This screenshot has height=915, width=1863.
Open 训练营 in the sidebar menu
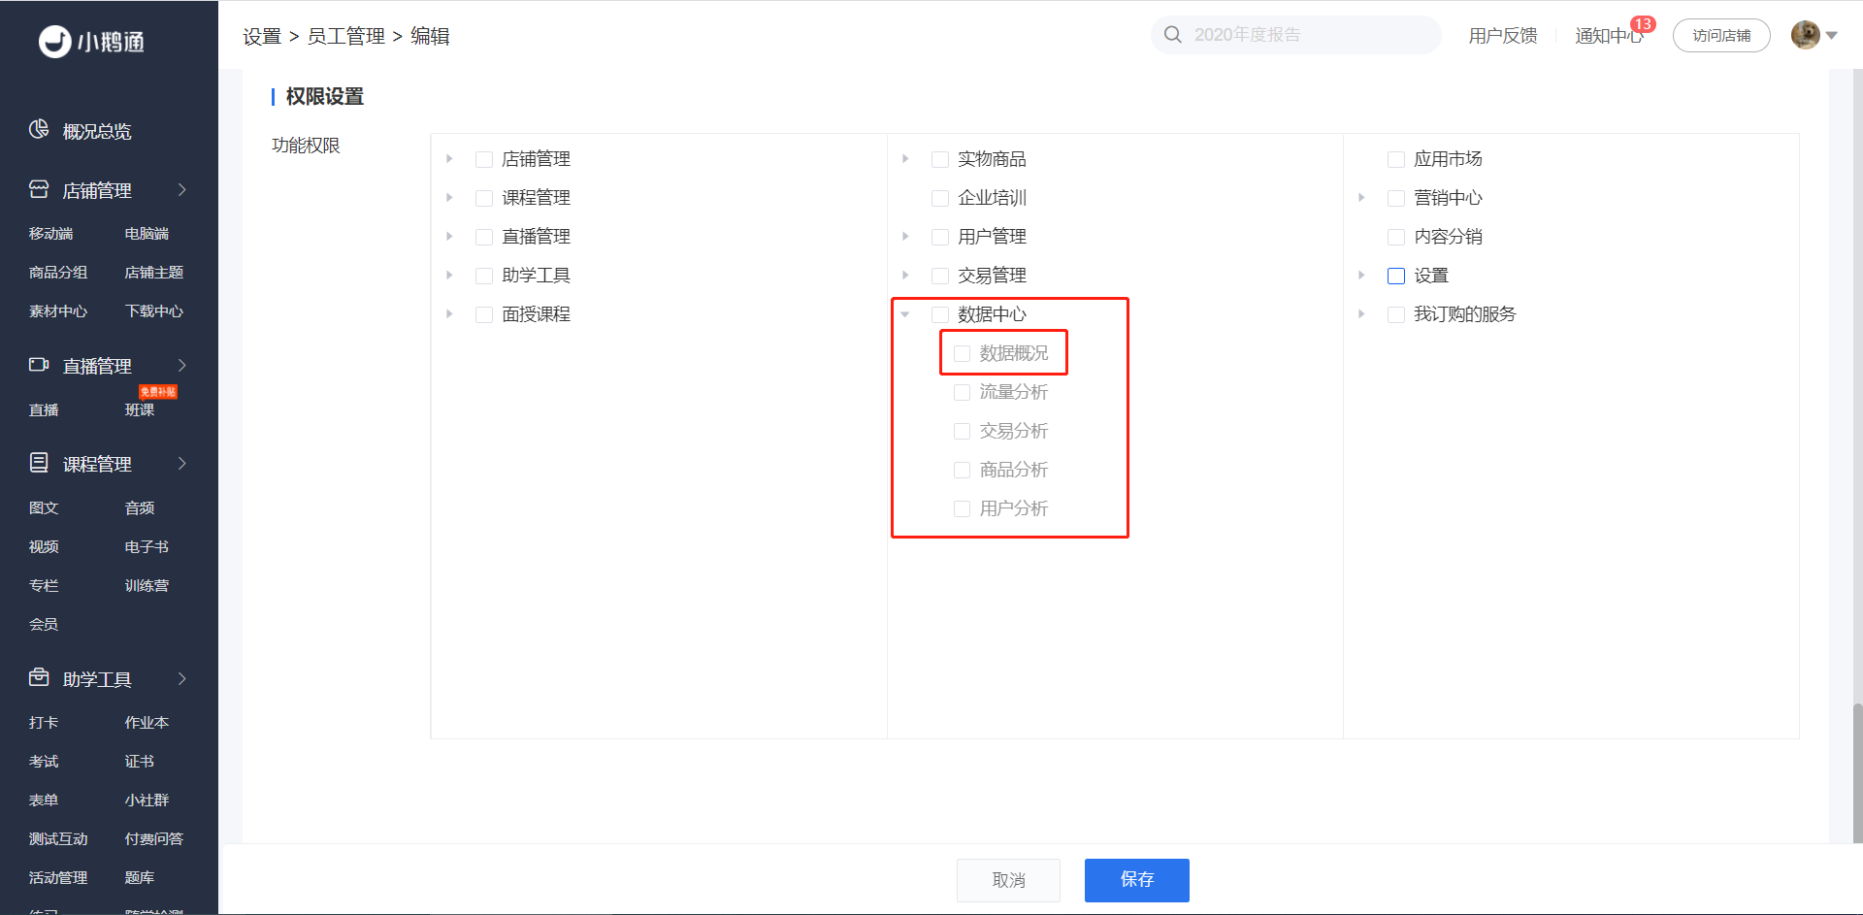[147, 586]
